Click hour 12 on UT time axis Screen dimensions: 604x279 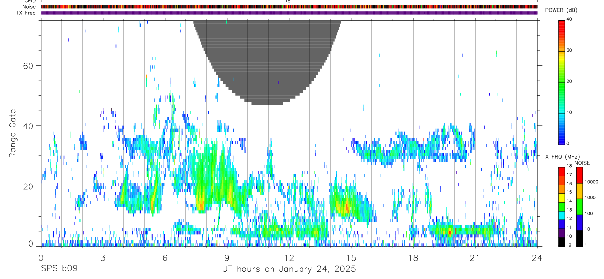tap(289, 257)
